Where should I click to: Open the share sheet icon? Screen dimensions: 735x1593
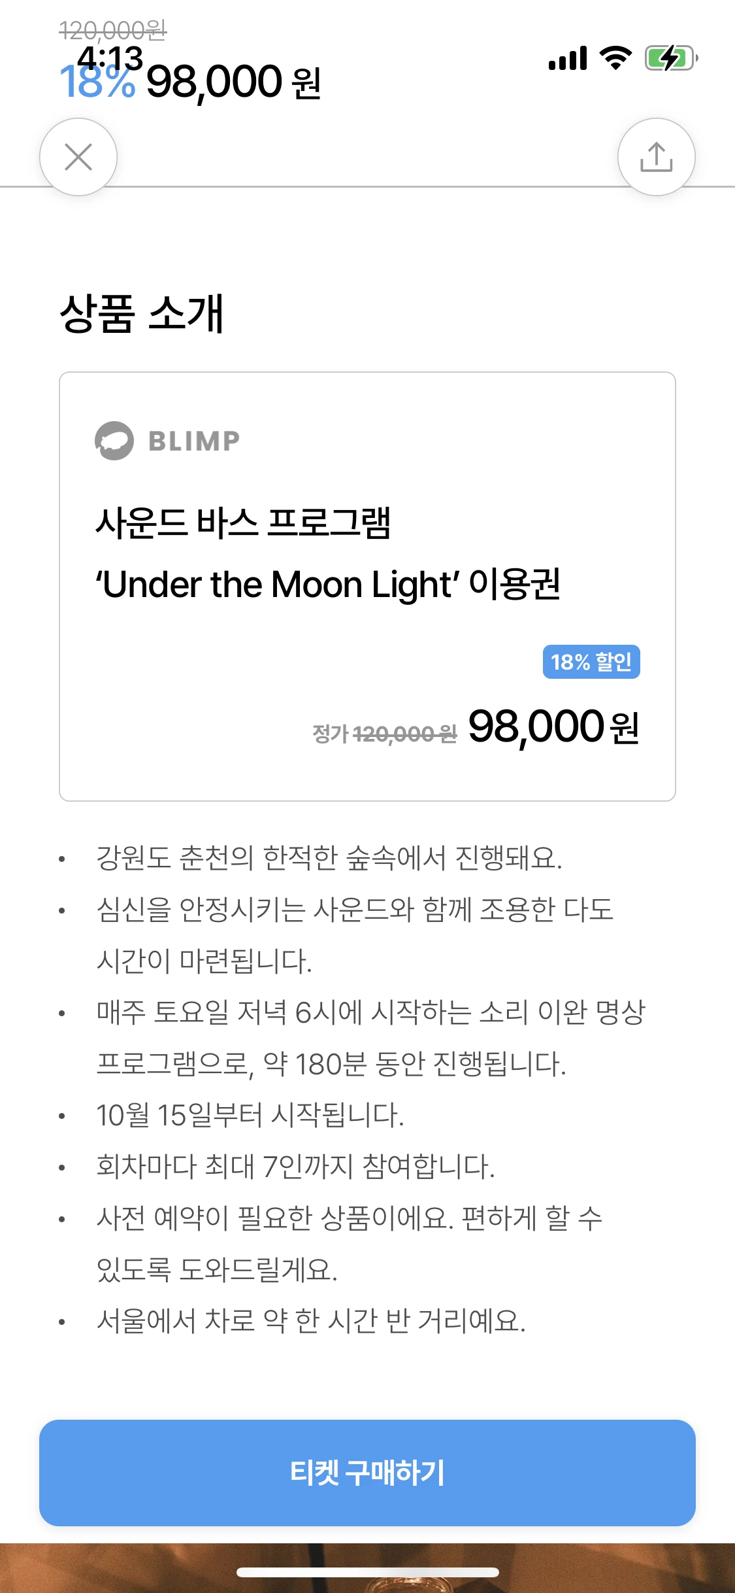(656, 157)
